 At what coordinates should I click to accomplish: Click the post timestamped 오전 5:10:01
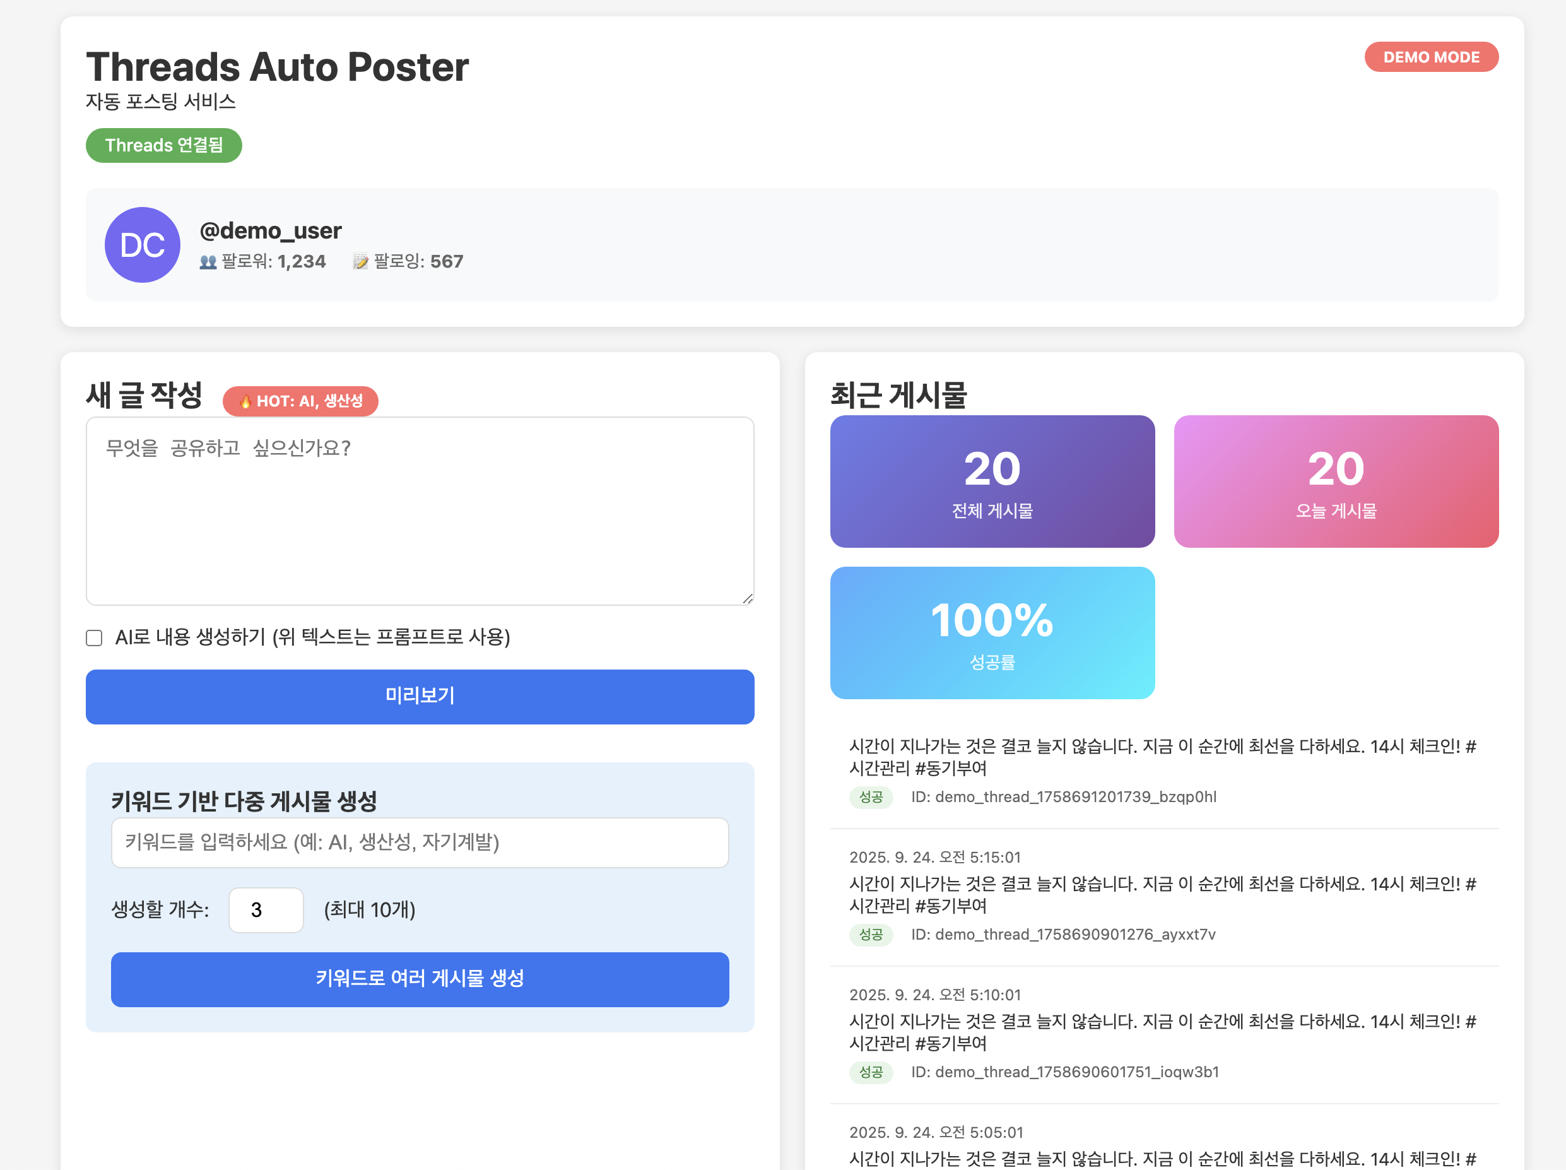(1162, 1032)
